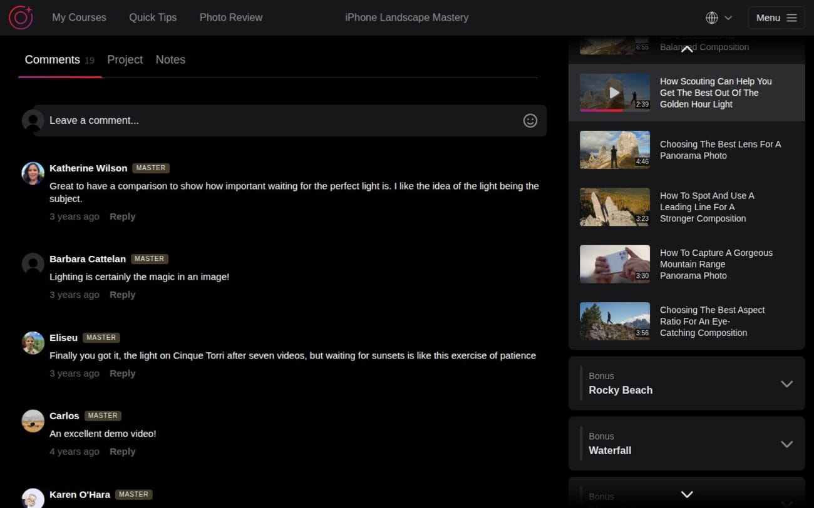The width and height of the screenshot is (814, 508).
Task: Click Eliseu's profile avatar
Action: [x=33, y=343]
